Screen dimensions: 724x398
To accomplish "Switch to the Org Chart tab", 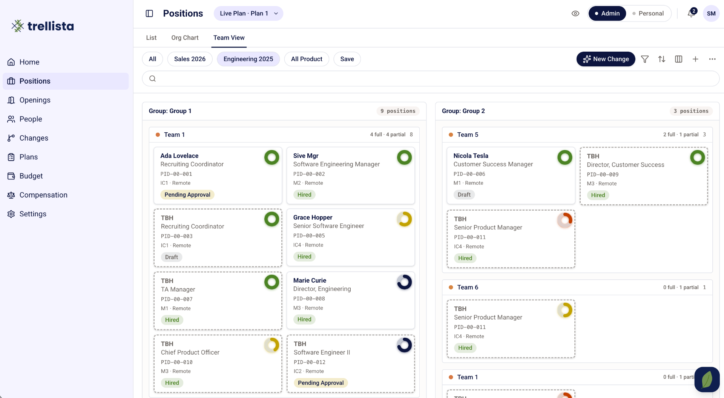I will pyautogui.click(x=185, y=38).
